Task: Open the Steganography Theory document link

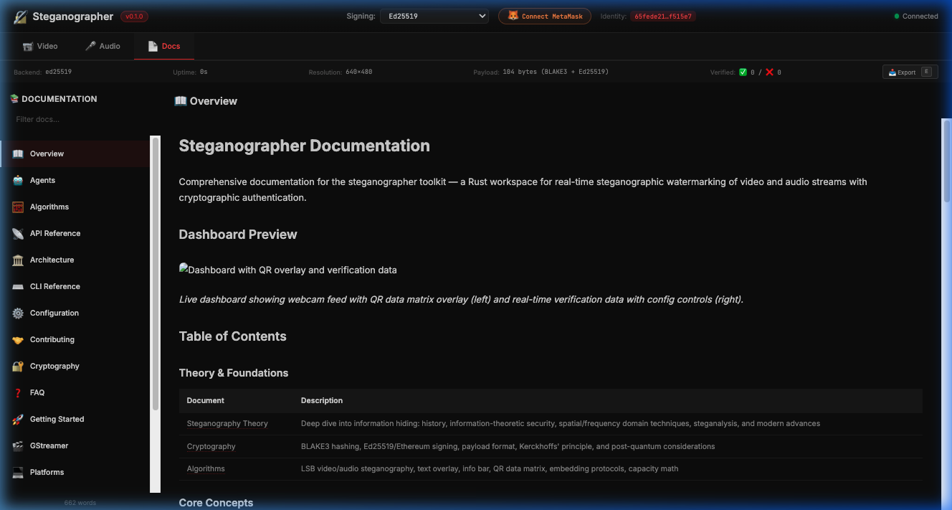Action: (227, 424)
